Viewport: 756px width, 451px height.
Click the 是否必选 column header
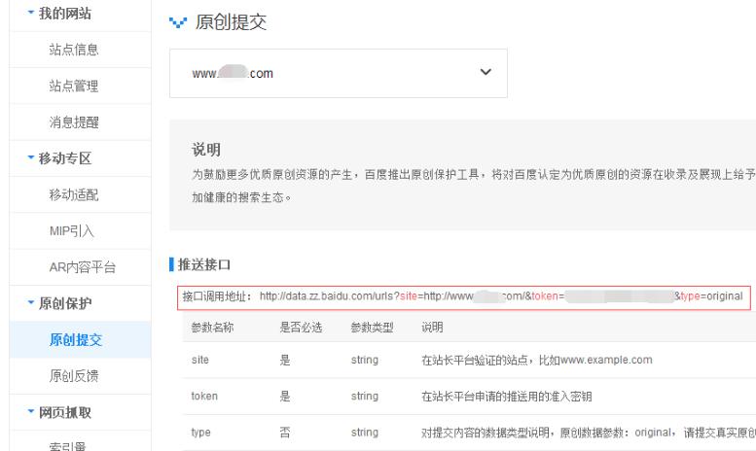point(301,328)
